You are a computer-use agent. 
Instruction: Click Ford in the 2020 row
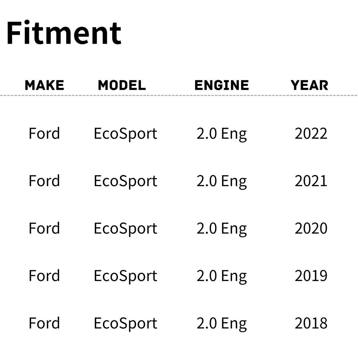click(44, 228)
